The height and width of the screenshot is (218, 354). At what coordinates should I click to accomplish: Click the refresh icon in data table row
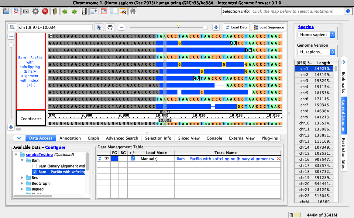tap(100, 159)
